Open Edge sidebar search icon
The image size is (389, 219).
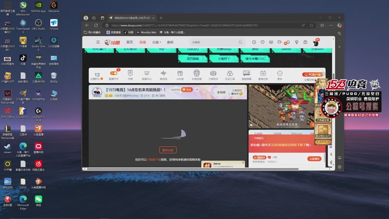click(339, 34)
